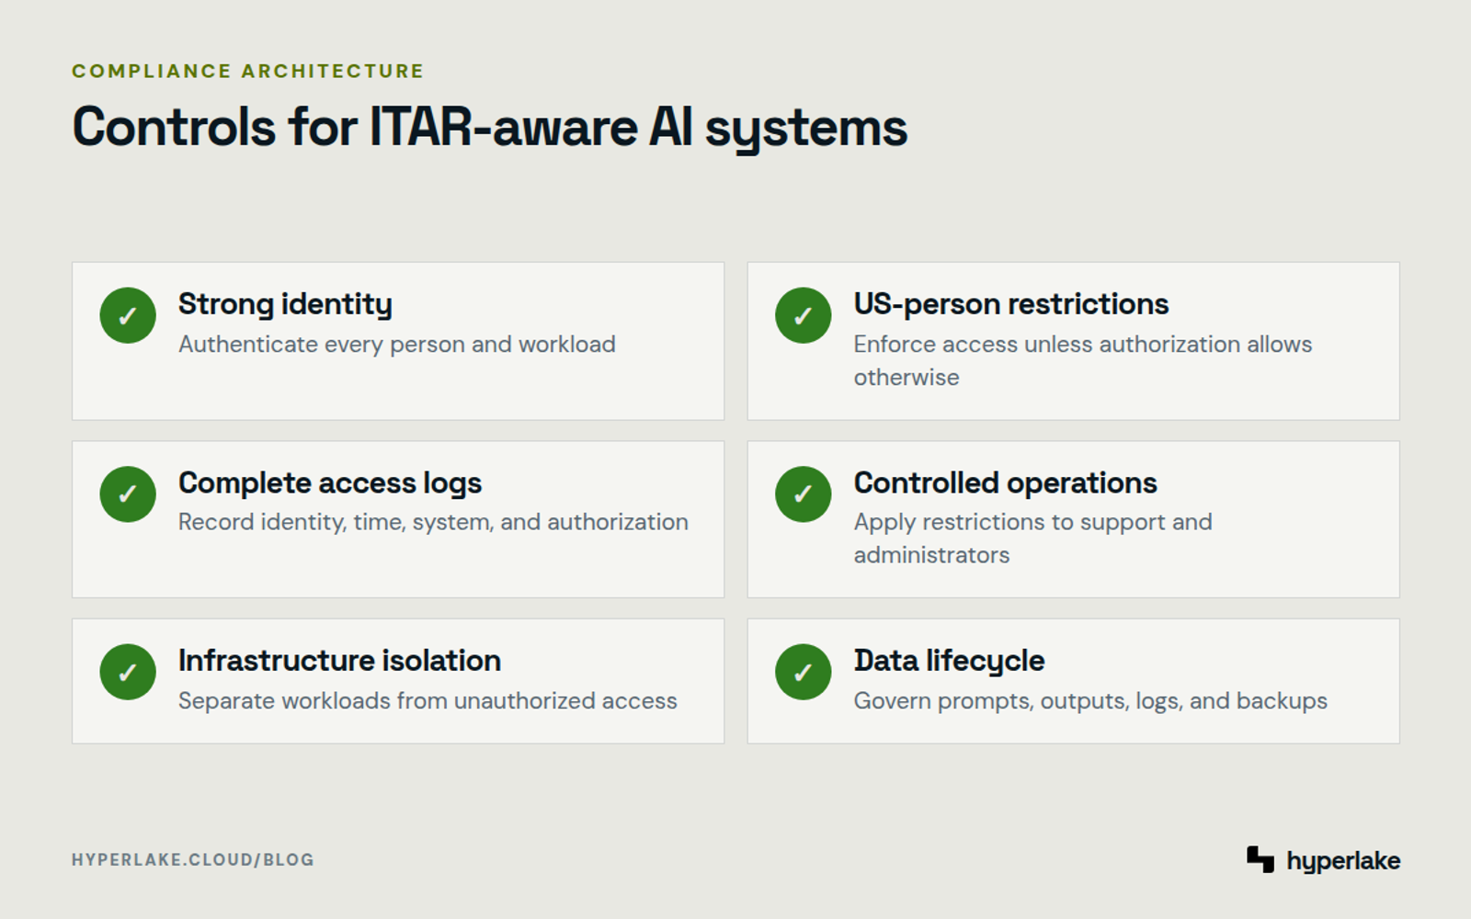1471x919 pixels.
Task: Click the Complete access logs checkmark icon
Action: [128, 494]
